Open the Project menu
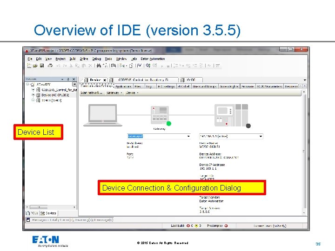Viewport: 335px width, 251px height. [x=60, y=59]
